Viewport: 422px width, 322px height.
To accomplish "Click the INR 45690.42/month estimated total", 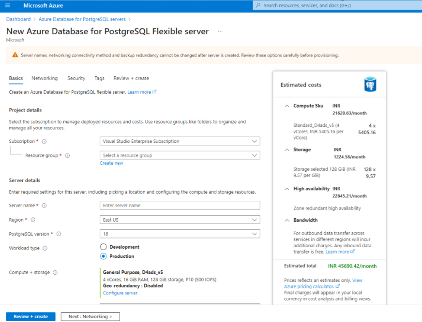I will 352,266.
